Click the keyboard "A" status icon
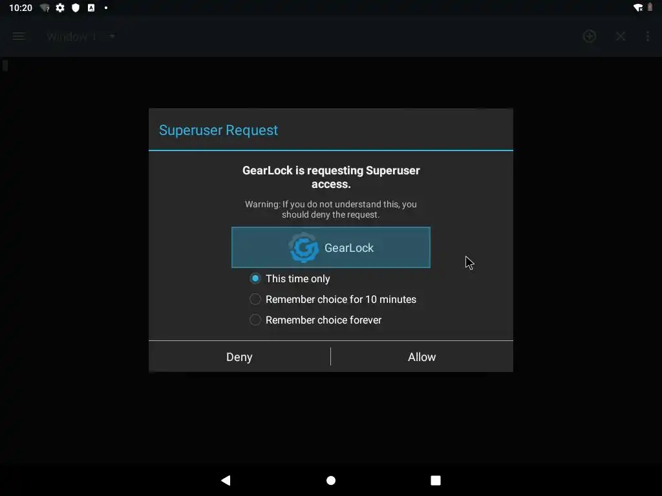The height and width of the screenshot is (496, 662). (91, 8)
